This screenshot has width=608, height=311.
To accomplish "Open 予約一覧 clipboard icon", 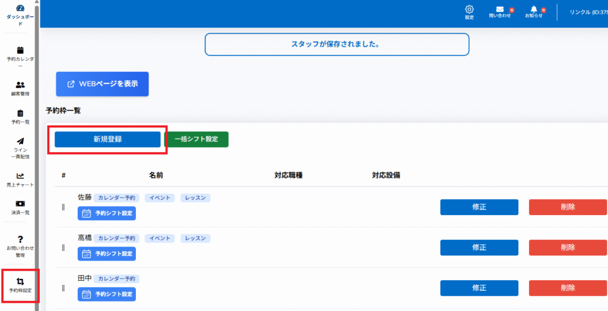I will click(20, 113).
